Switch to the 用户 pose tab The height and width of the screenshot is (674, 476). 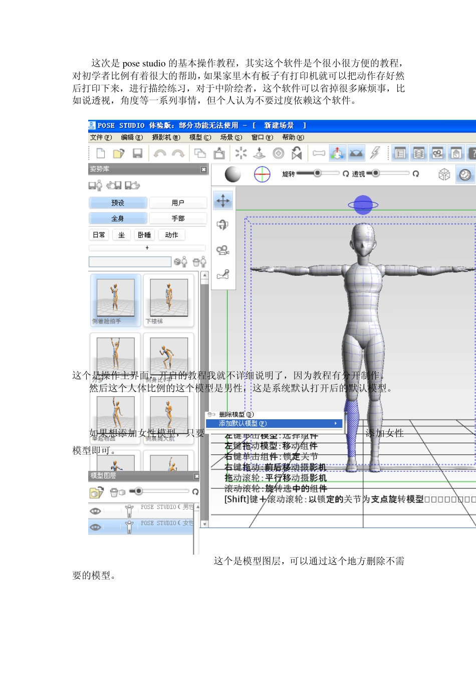(178, 203)
